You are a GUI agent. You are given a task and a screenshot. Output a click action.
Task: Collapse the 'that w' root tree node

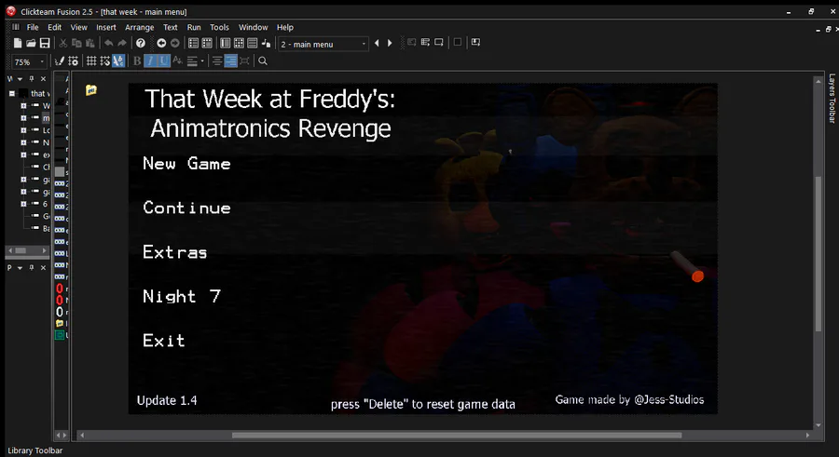click(12, 93)
